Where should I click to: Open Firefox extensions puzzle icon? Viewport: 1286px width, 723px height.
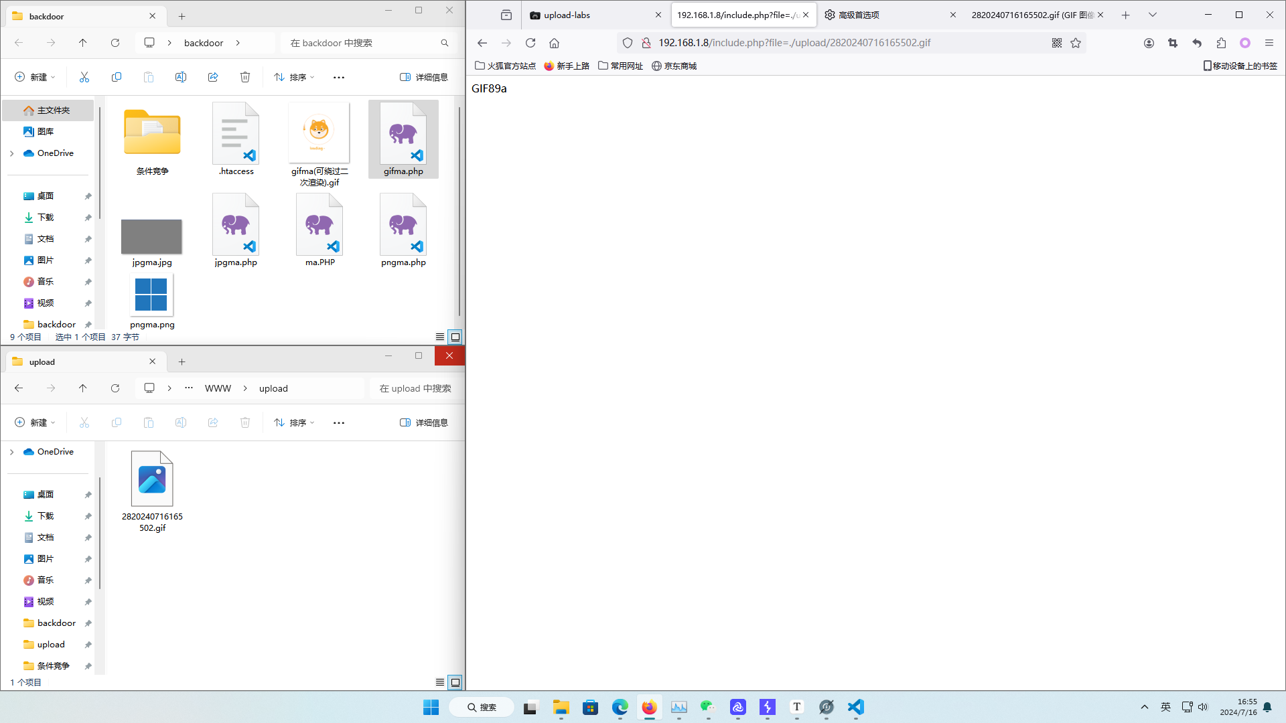pyautogui.click(x=1221, y=43)
